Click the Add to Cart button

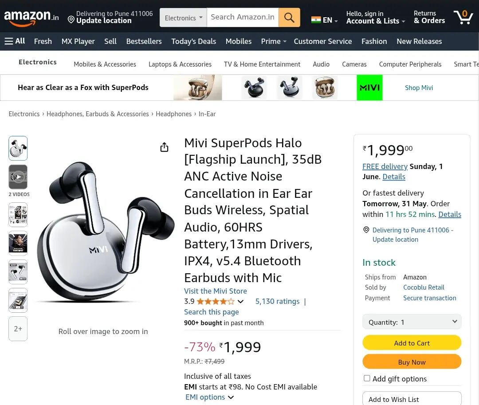[412, 343]
